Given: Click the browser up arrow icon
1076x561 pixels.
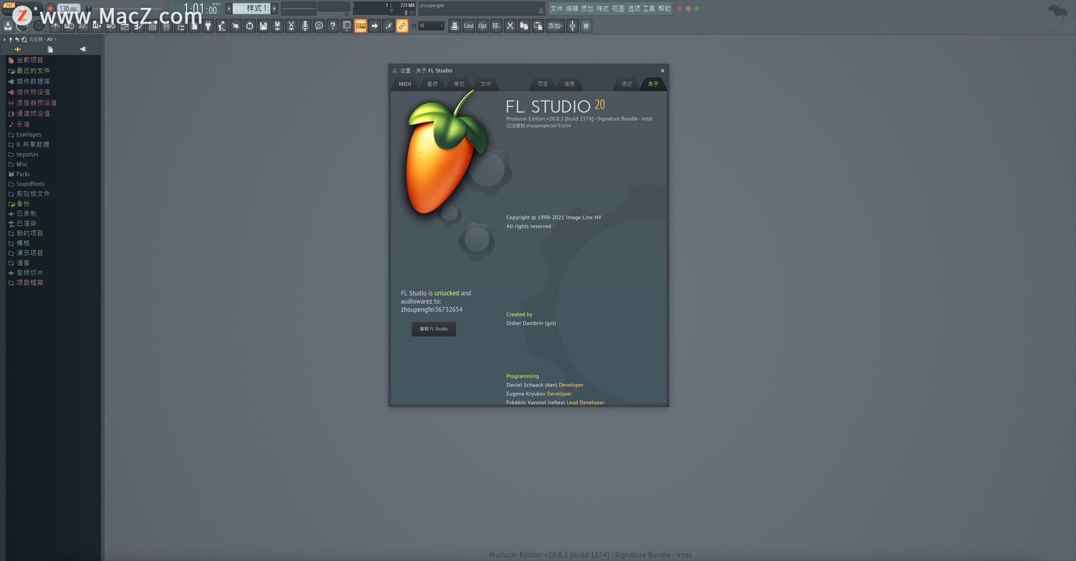Looking at the screenshot, I should point(11,39).
